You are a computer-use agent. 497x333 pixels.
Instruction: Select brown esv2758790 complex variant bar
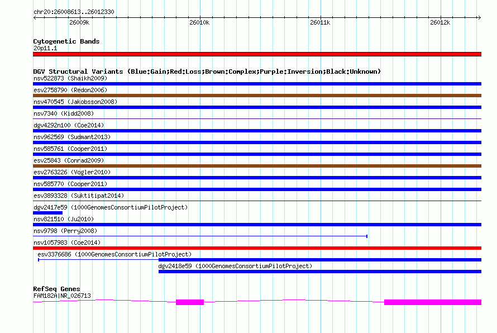[x=257, y=96]
